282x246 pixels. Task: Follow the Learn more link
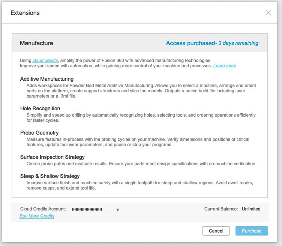pos(225,66)
